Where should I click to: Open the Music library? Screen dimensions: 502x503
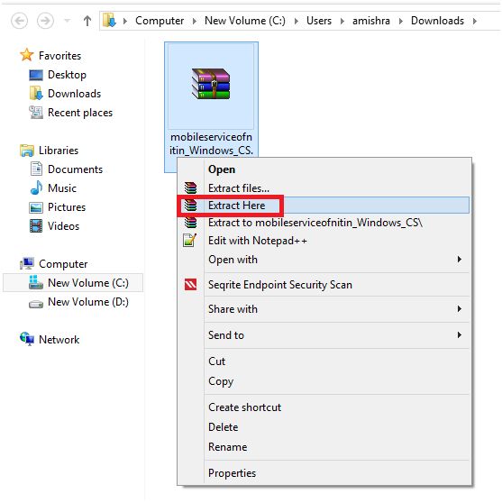tap(62, 188)
